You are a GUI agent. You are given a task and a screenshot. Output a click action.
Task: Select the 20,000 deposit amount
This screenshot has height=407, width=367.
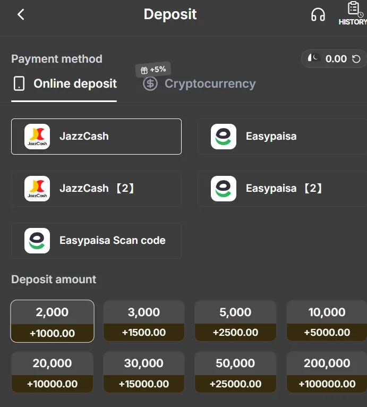[x=52, y=372]
